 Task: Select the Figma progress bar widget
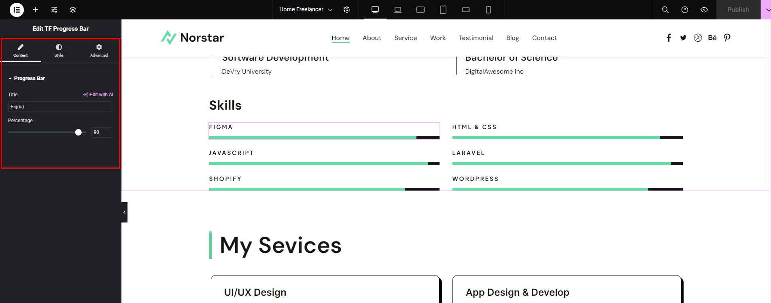324,131
